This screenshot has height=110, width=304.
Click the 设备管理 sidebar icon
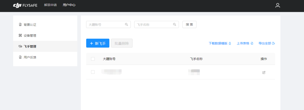[x=20, y=35]
